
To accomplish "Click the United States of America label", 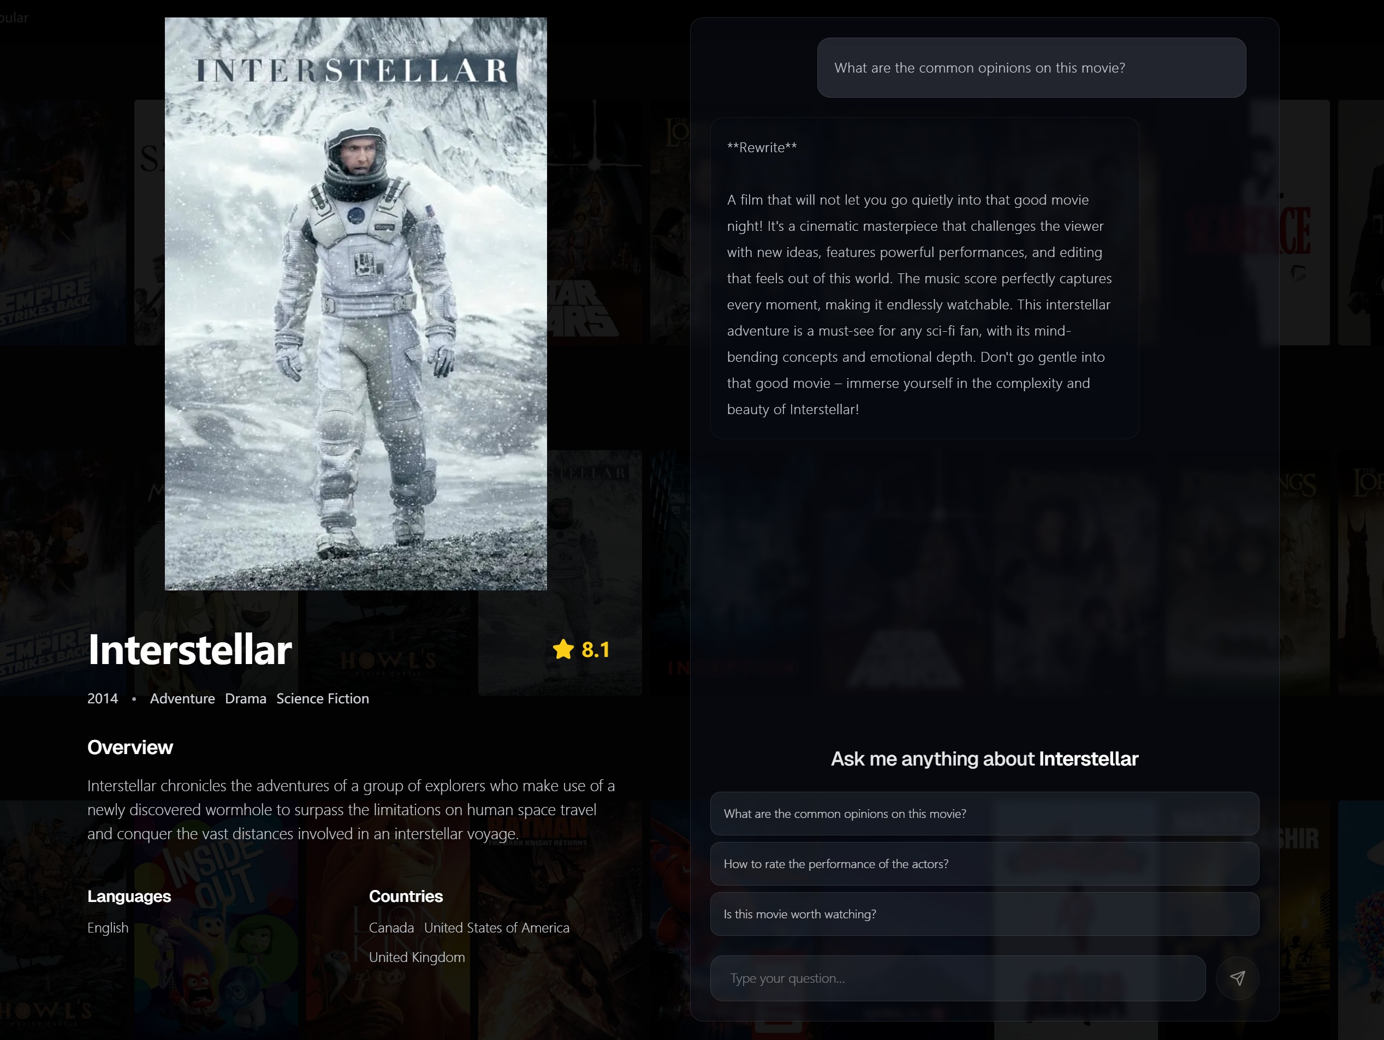I will coord(497,928).
